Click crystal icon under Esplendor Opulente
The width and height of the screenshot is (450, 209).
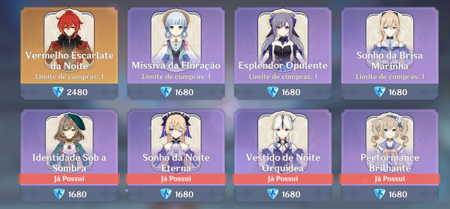click(x=273, y=92)
